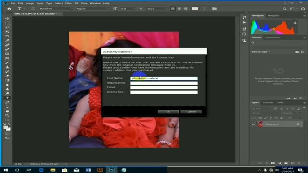Viewport: 308px width, 173px height.
Task: Open the layer Kind filter dropdown
Action: coord(261,108)
